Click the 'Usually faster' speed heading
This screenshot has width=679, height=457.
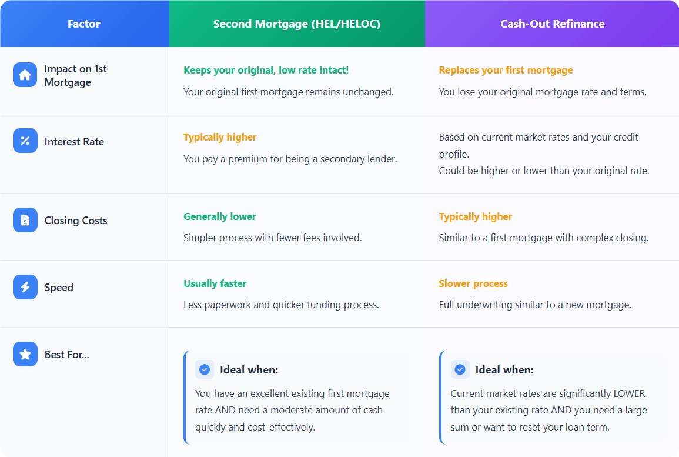215,283
